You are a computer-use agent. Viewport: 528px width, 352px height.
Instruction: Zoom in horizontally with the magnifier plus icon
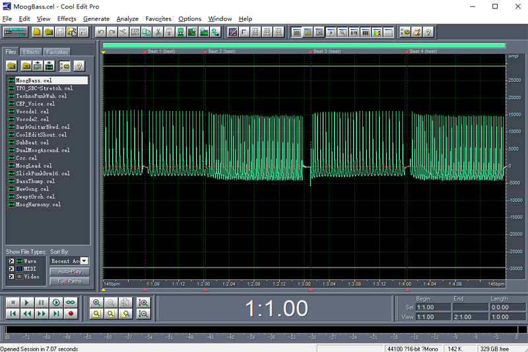[x=96, y=302]
